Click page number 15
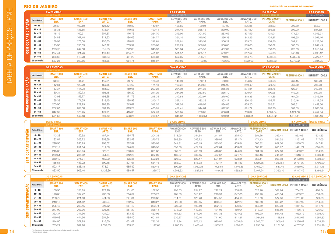 [x=323, y=232]
